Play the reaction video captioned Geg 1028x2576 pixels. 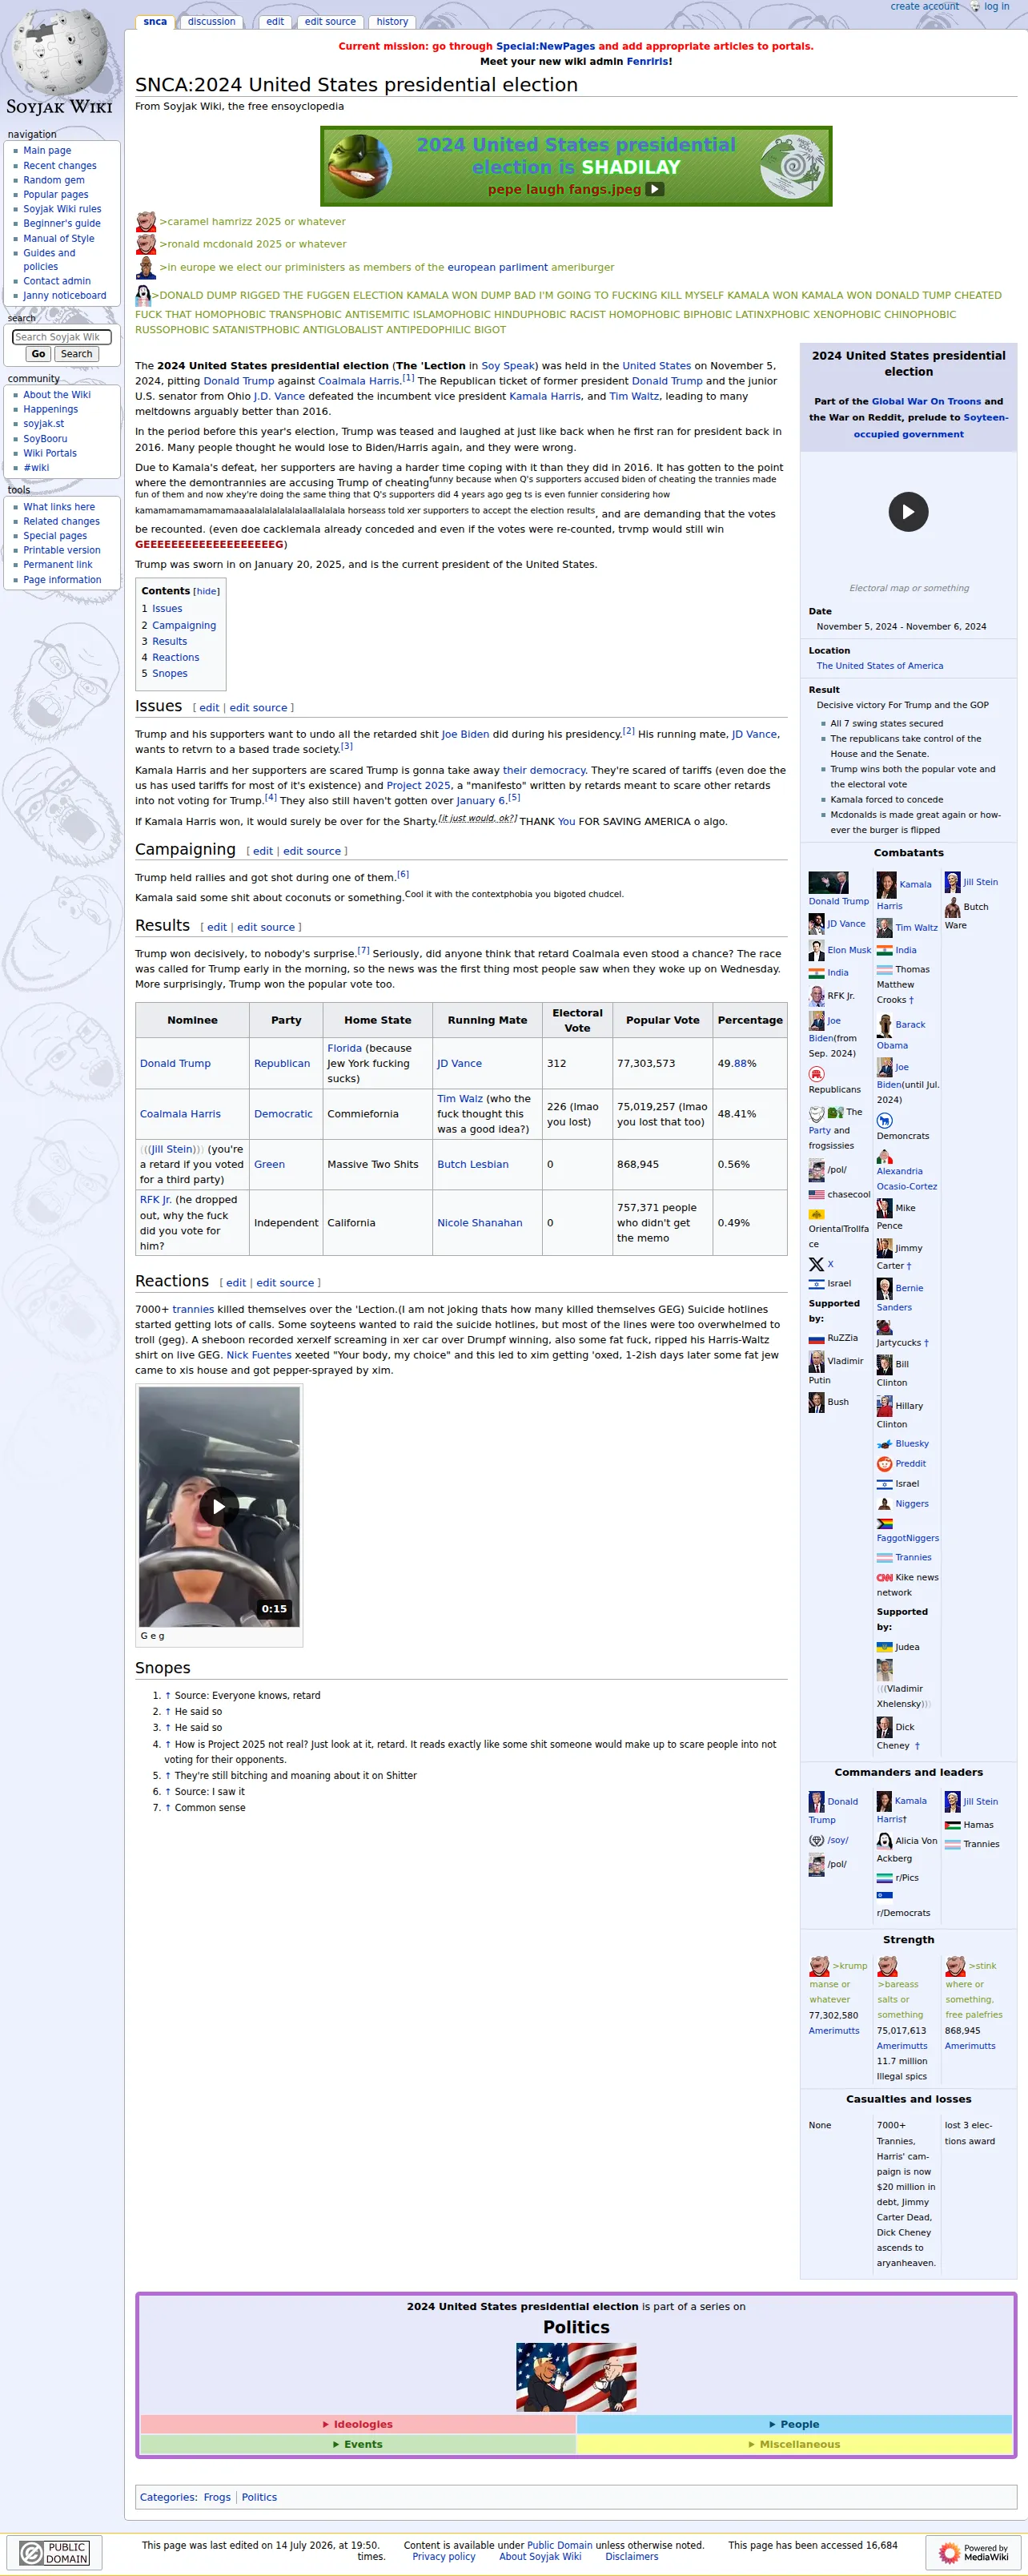pos(219,1506)
